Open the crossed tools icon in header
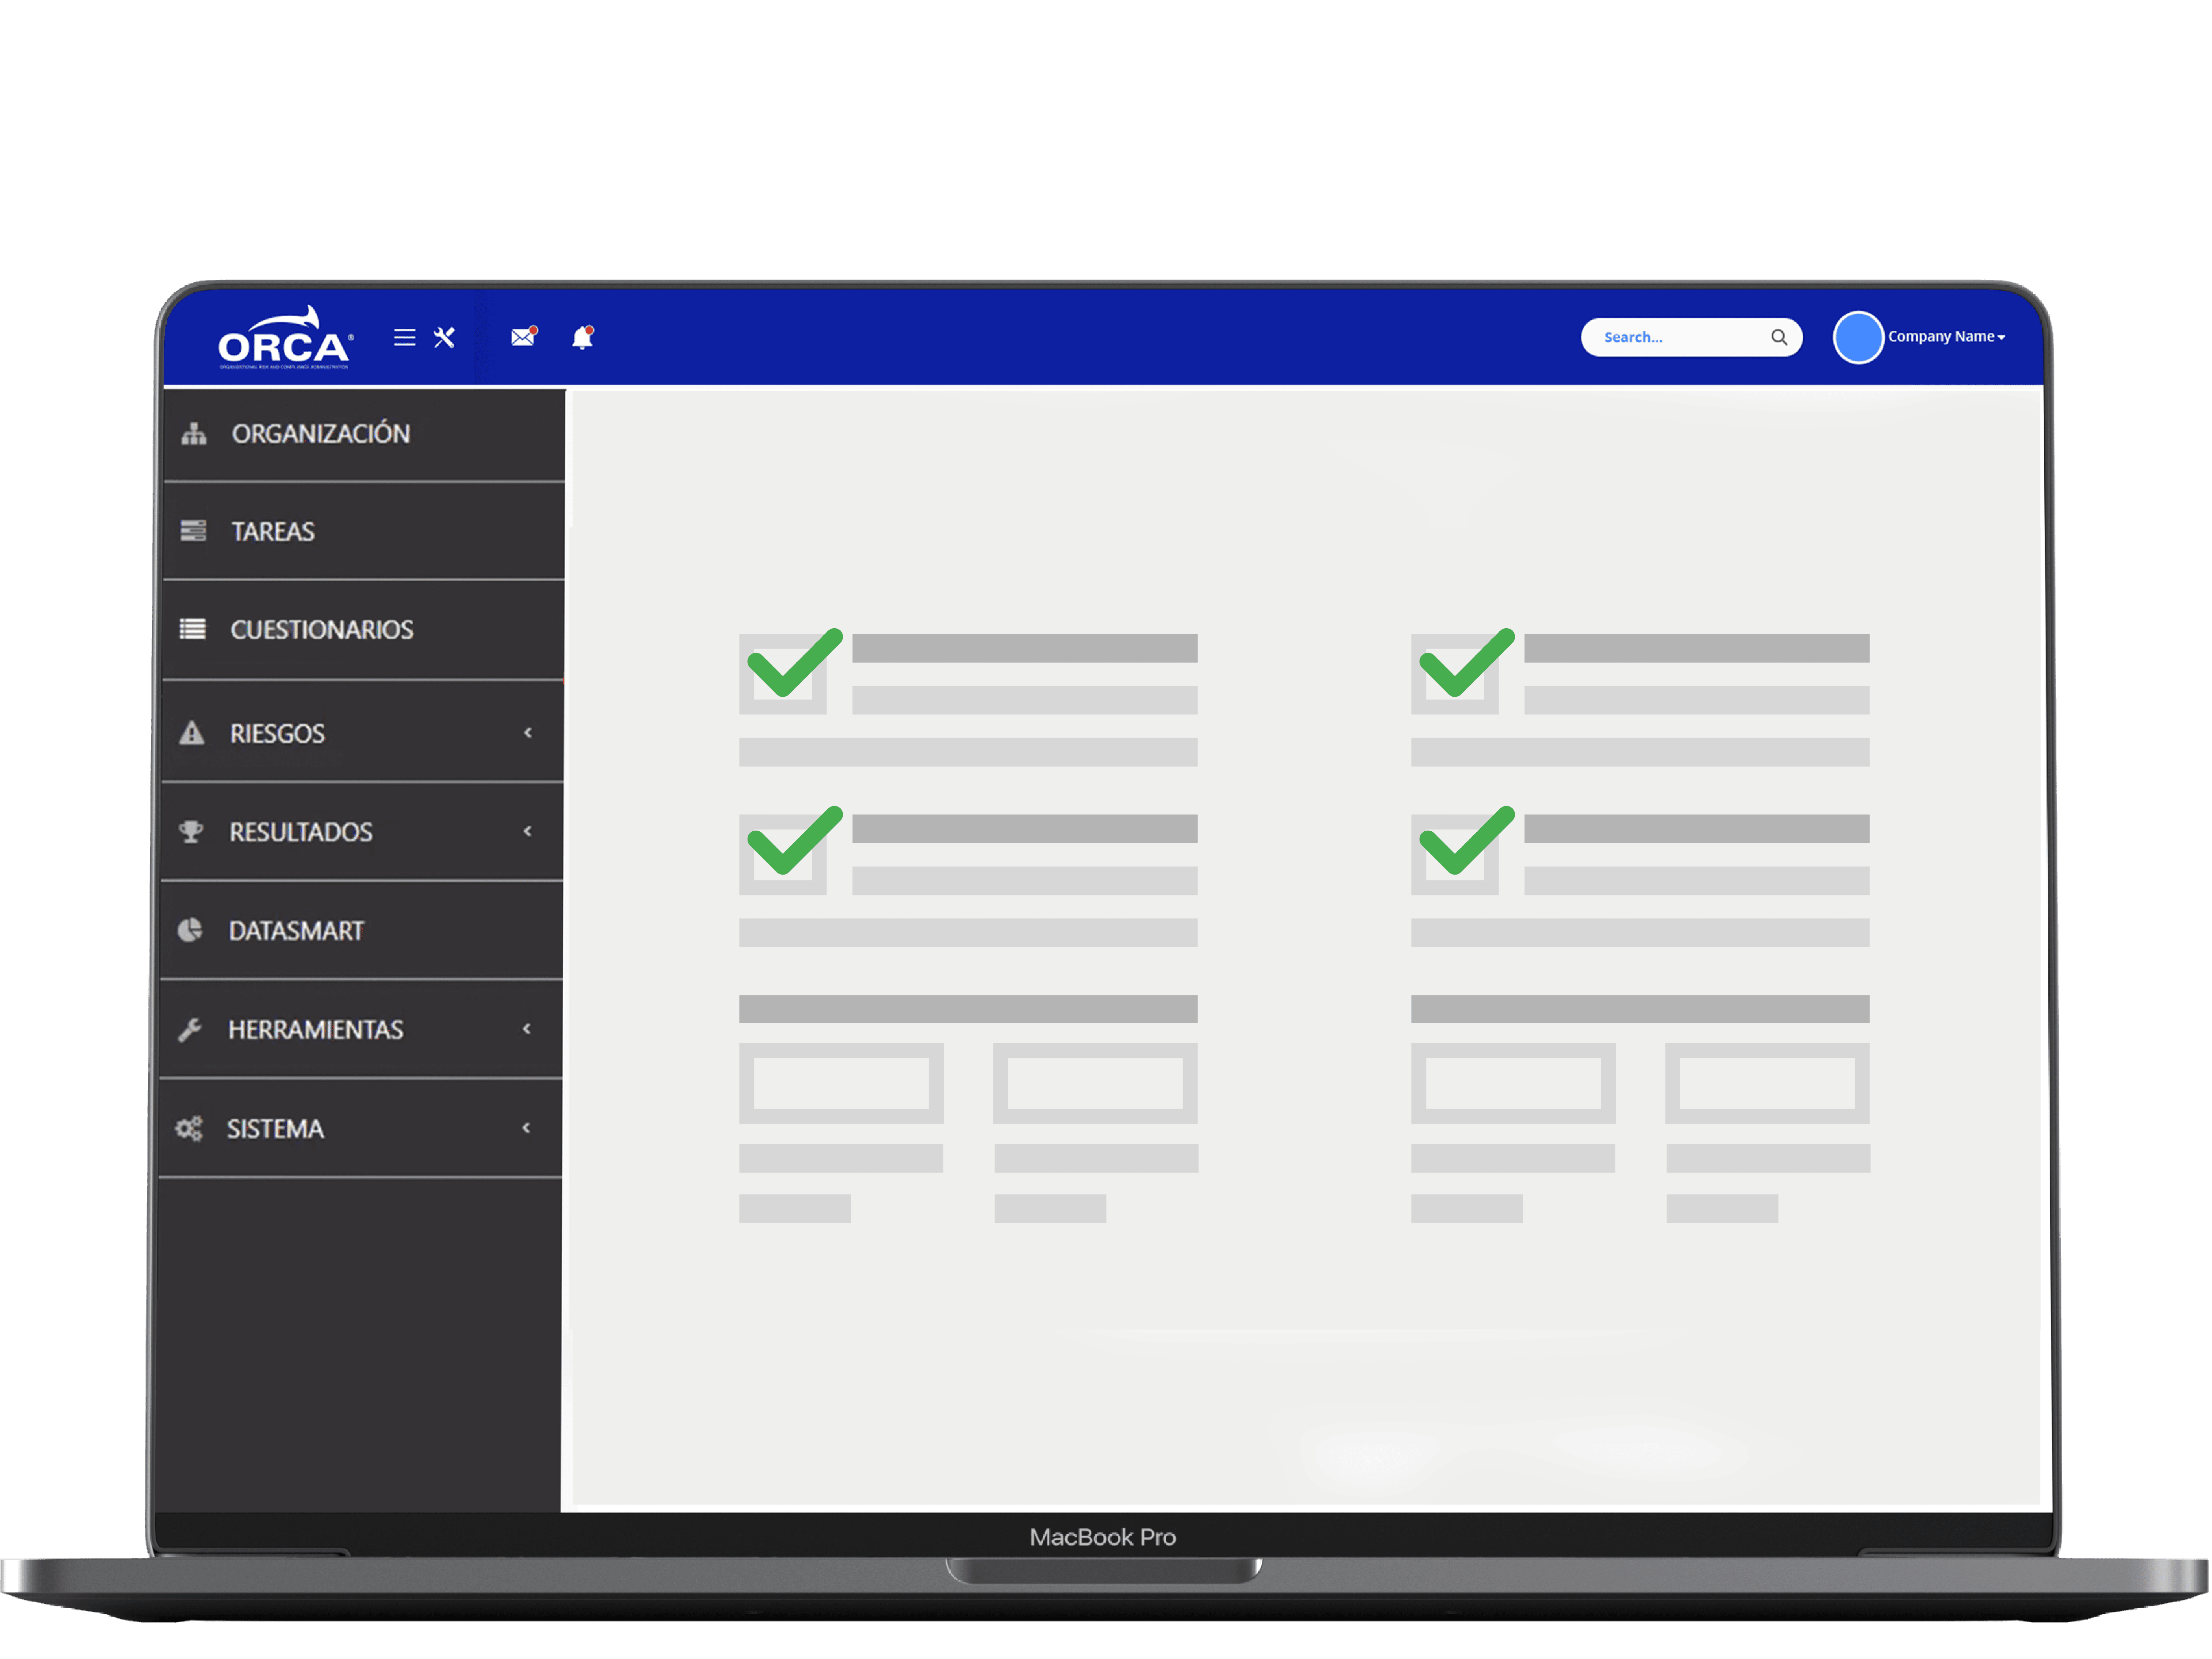Viewport: 2212px width, 1659px height. click(445, 337)
